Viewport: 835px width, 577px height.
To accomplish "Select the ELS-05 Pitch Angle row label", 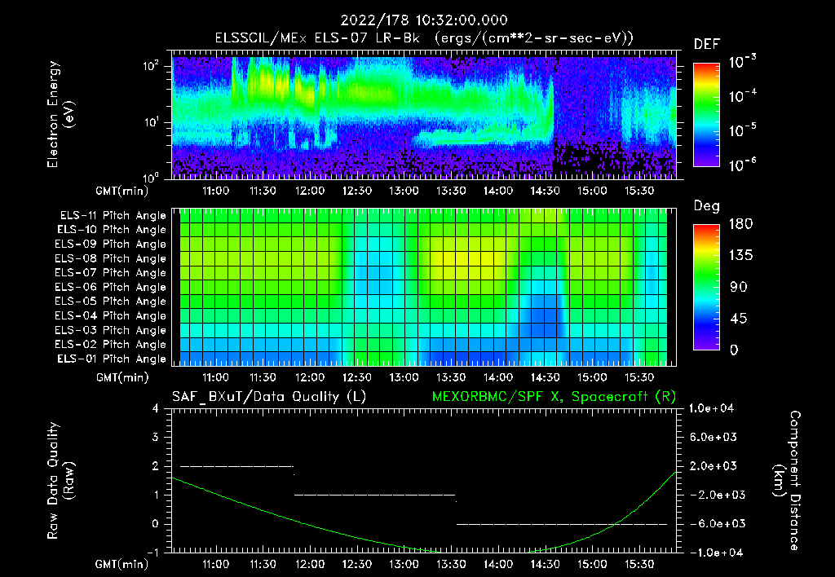I will 111,302.
